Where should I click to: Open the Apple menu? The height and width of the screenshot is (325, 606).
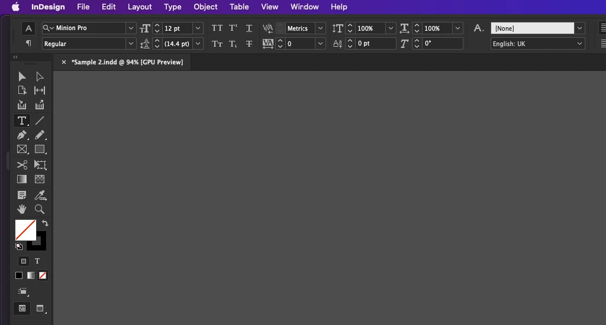point(16,7)
